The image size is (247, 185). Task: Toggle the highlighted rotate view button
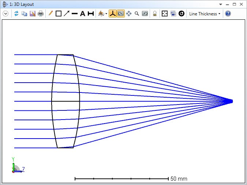tap(120, 14)
